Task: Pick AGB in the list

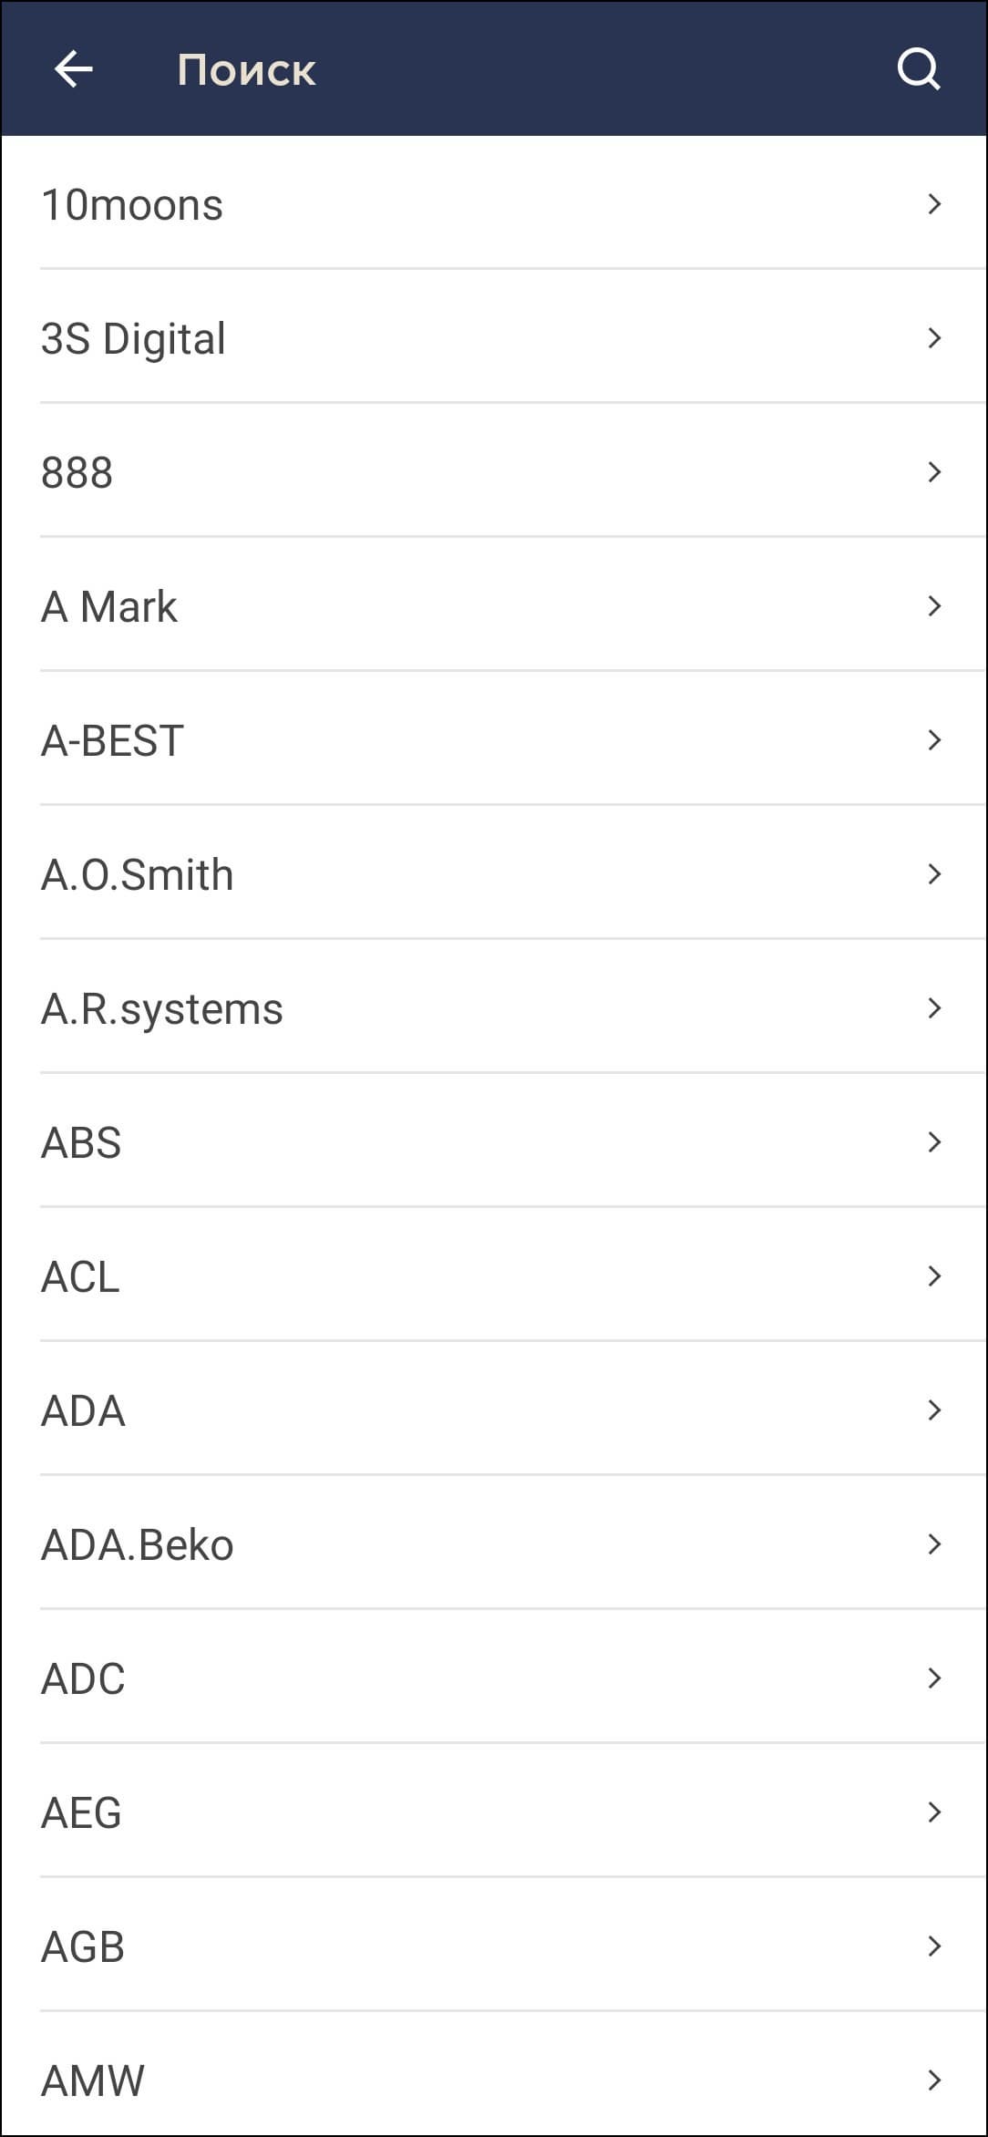Action: tap(83, 1947)
